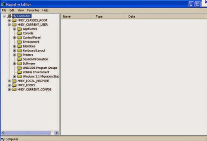Screen dimensions: 207x141
Task: Click the HKEY_USERS folder icon
Action: 14,85
